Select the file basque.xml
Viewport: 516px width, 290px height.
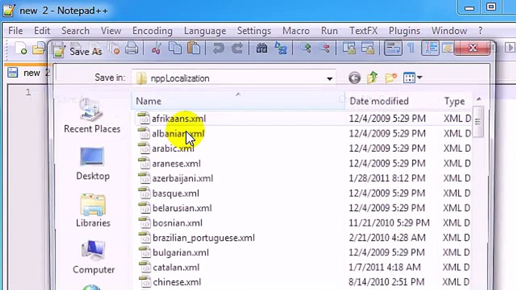point(176,193)
